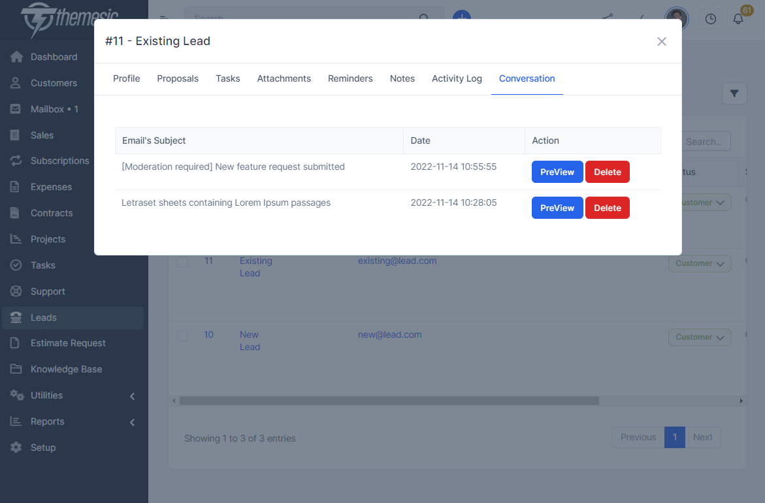This screenshot has height=503, width=765.
Task: Click the horizontal table scrollbar
Action: point(389,400)
